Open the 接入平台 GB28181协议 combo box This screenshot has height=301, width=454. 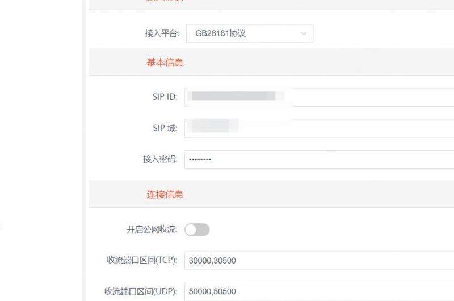coord(250,33)
